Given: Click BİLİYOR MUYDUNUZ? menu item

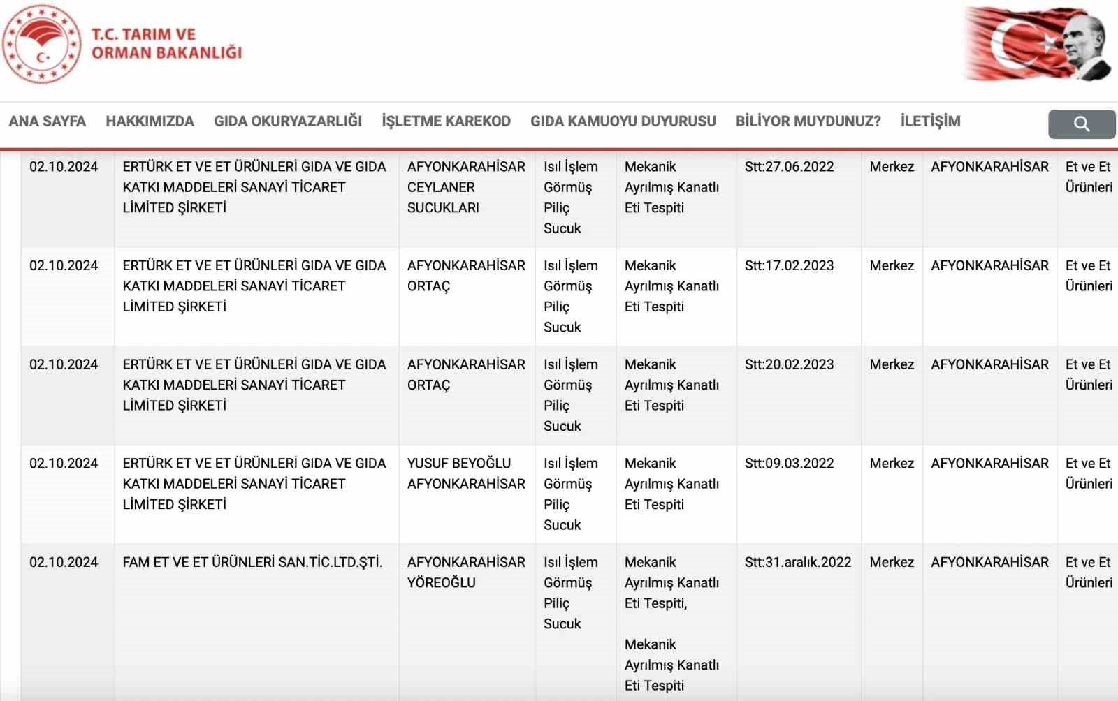Looking at the screenshot, I should [x=808, y=121].
